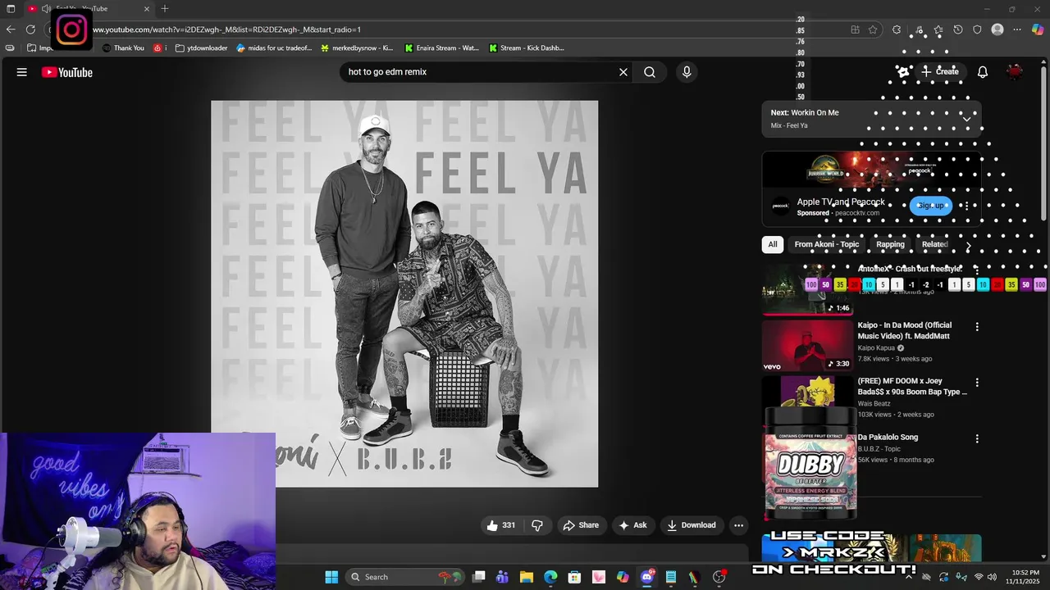
Task: Open Enaira Stream bookmark
Action: click(441, 48)
